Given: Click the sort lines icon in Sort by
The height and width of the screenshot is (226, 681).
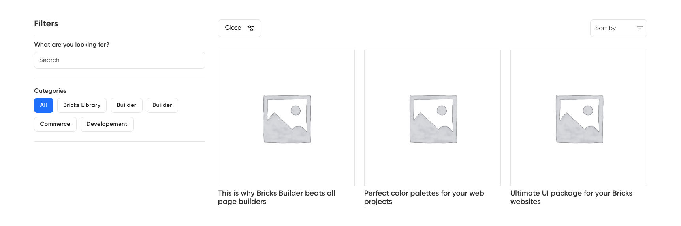Looking at the screenshot, I should point(640,28).
